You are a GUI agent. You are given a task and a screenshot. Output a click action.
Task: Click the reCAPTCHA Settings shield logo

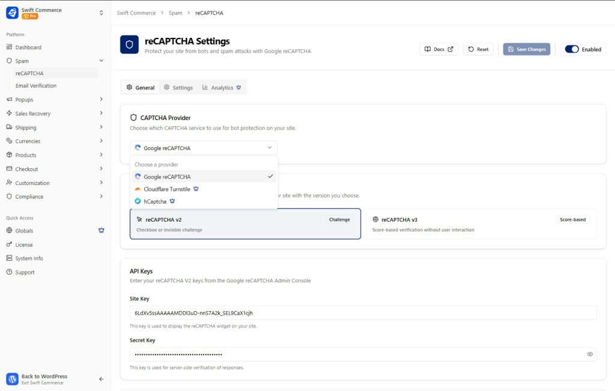click(130, 44)
